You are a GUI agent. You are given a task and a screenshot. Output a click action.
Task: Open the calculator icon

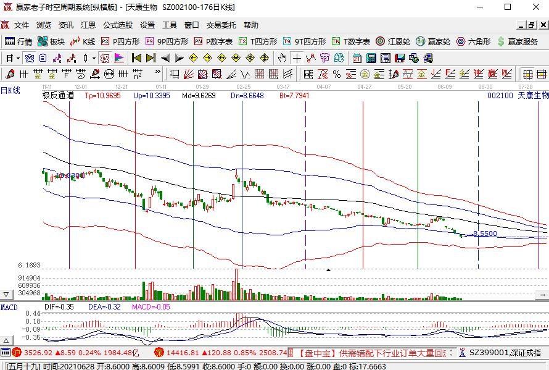tap(371, 58)
